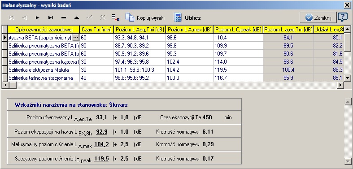Click cell 93,3; 94,8; 94,1
This screenshot has height=169, width=353.
tap(139, 38)
